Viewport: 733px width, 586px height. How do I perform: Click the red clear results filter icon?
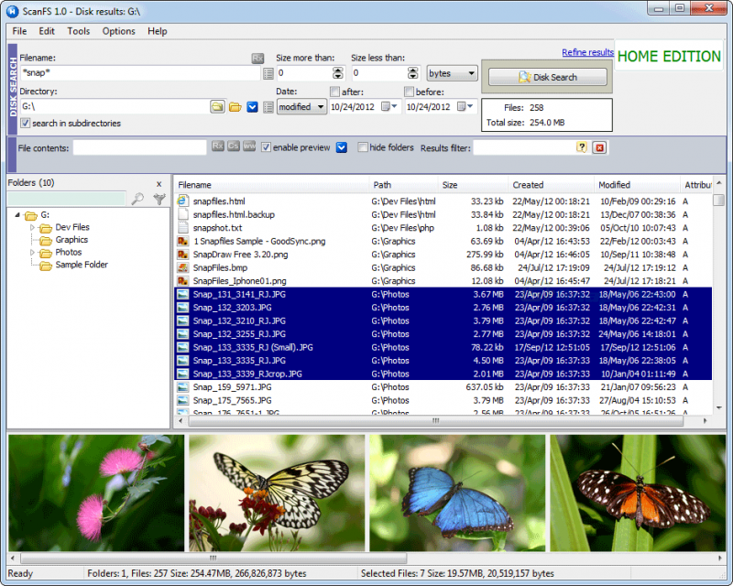(x=599, y=147)
